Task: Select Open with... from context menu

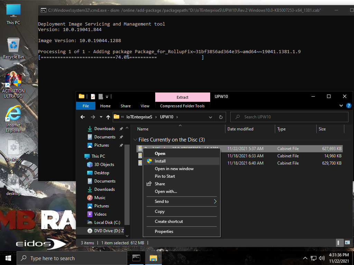Action: pos(181,192)
